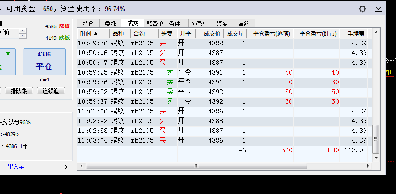
Task: Click the 成交量 column header
Action: (235, 33)
